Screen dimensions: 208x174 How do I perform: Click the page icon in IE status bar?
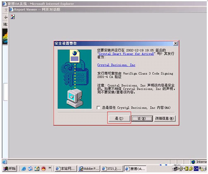pos(5,162)
